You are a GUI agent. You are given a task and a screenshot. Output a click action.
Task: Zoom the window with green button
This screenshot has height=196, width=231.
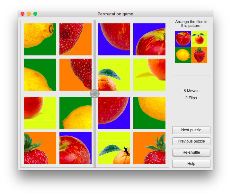coord(35,14)
